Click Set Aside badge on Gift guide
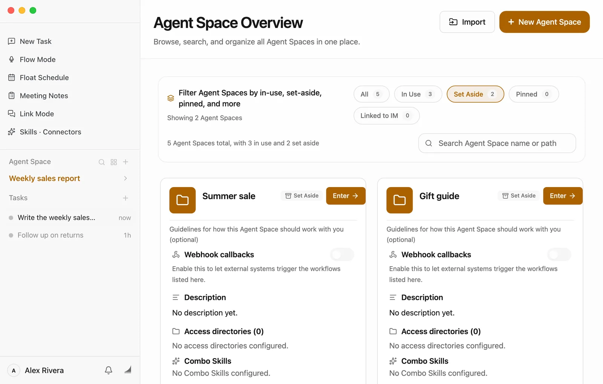Screen dimensions: 603x384 click(x=519, y=196)
